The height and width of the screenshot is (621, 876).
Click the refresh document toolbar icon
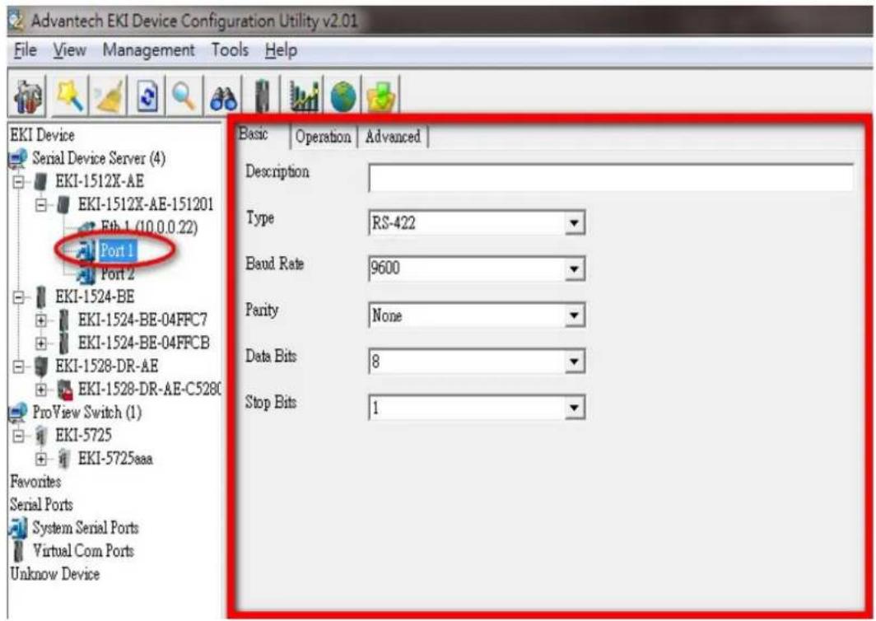[147, 96]
